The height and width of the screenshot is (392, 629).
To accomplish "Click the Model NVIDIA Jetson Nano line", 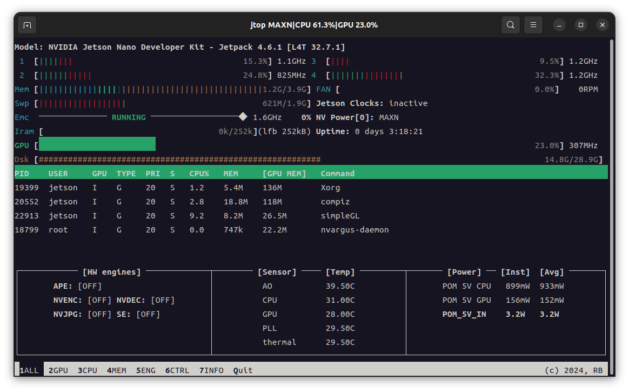I will coord(180,48).
